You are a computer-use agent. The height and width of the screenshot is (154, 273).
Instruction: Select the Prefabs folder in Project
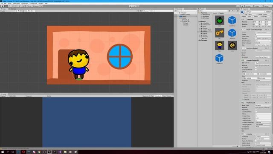pos(205,32)
